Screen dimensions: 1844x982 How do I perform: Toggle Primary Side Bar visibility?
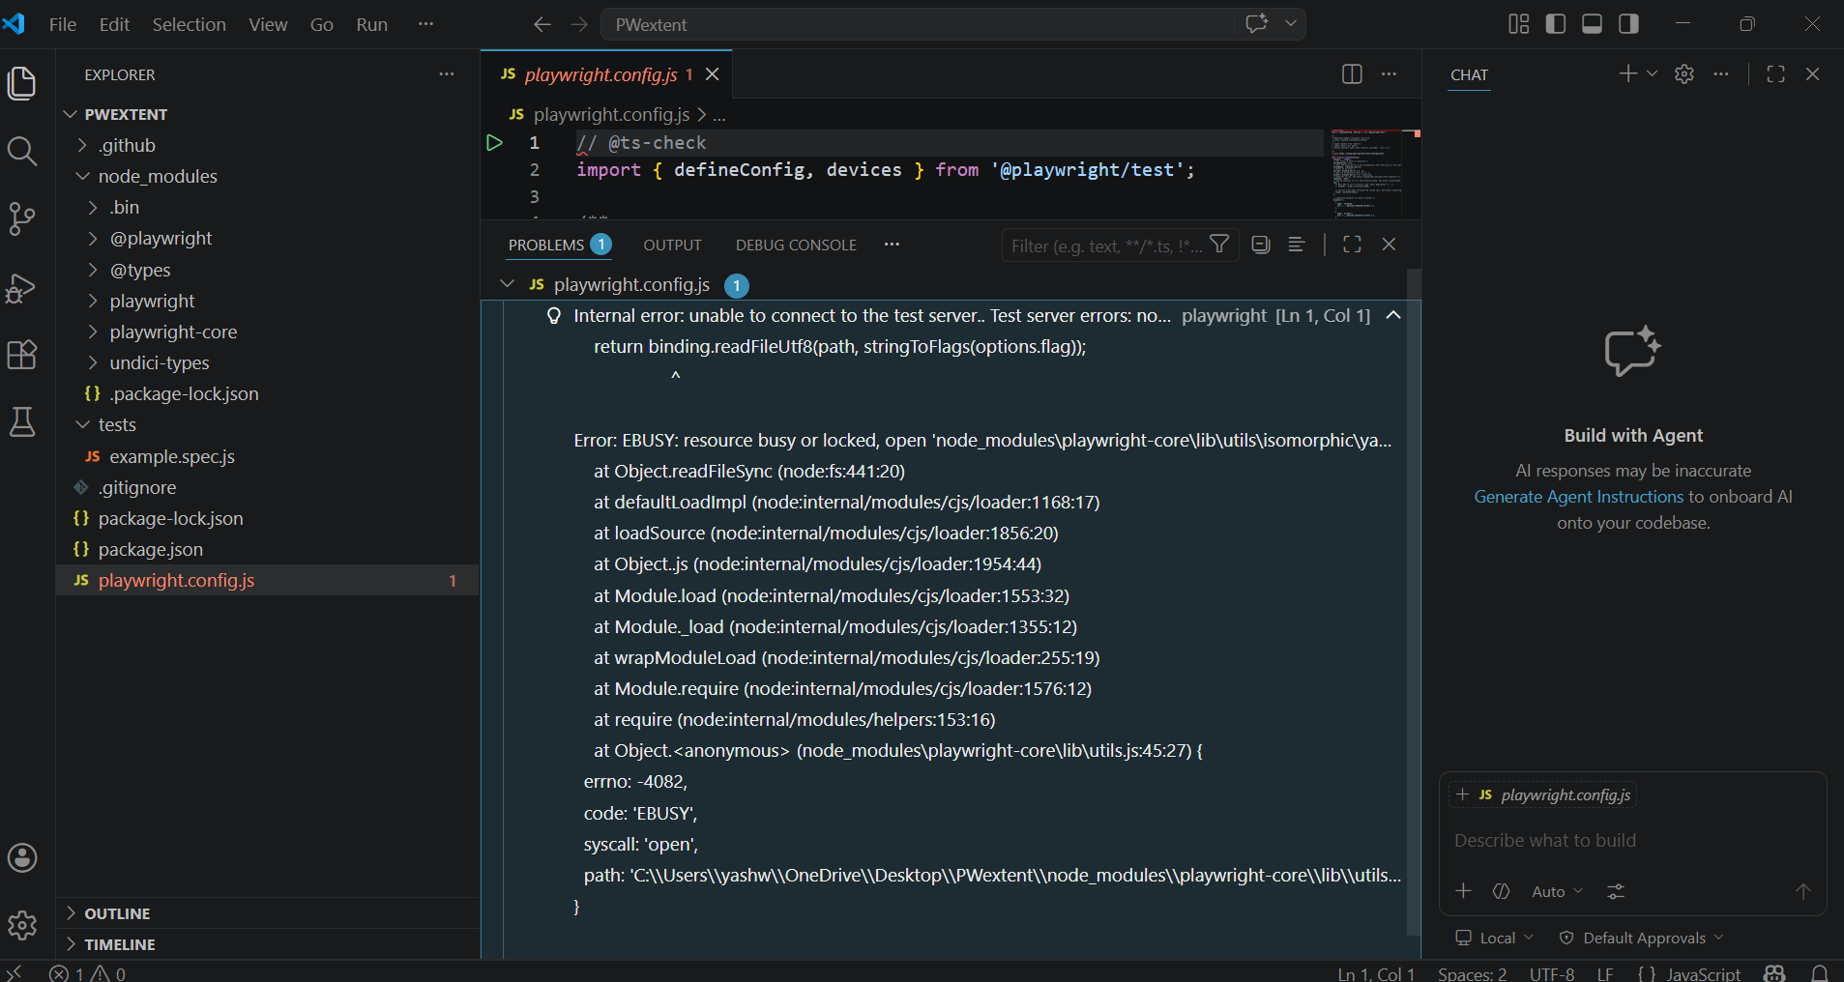coord(1556,24)
